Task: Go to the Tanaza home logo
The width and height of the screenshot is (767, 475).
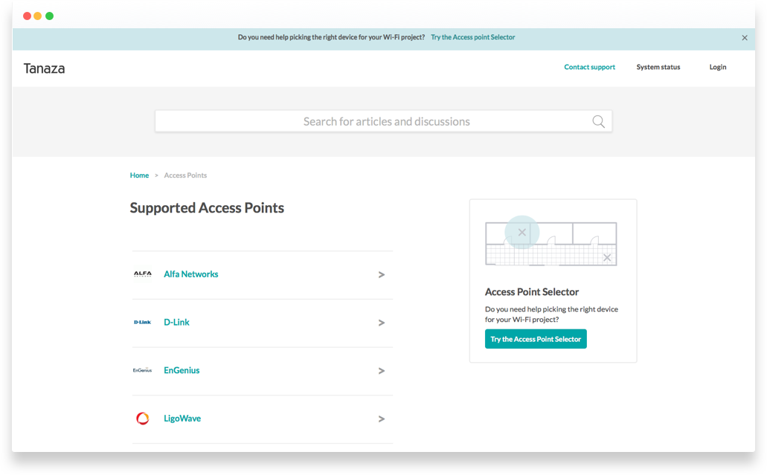Action: (x=44, y=68)
